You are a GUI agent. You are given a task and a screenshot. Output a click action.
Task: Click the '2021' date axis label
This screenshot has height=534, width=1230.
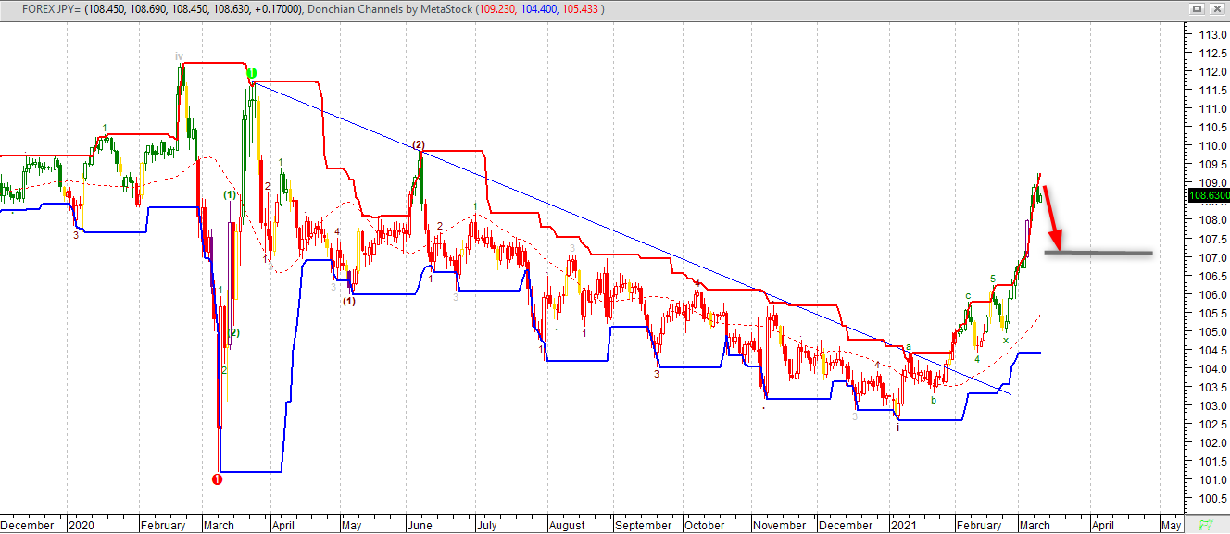point(903,525)
